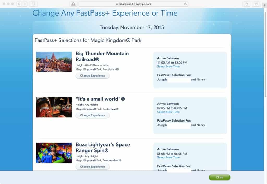This screenshot has width=267, height=184.
Task: Open a new tab with the plus icon
Action: pos(264,5)
